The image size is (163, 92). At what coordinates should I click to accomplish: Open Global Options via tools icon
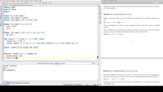point(40,3)
